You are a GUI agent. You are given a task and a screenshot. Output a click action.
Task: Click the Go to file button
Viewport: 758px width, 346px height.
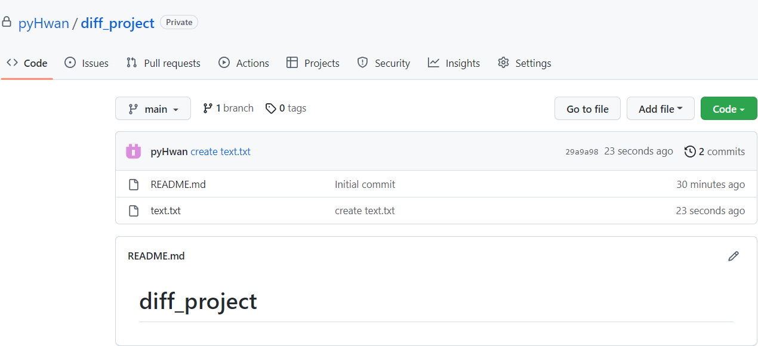coord(587,109)
